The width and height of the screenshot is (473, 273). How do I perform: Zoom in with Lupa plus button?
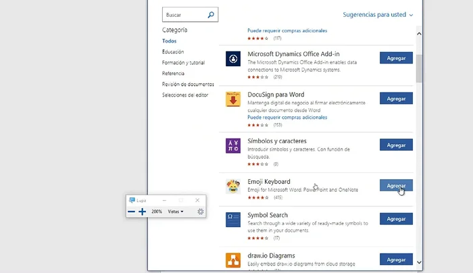(x=143, y=212)
